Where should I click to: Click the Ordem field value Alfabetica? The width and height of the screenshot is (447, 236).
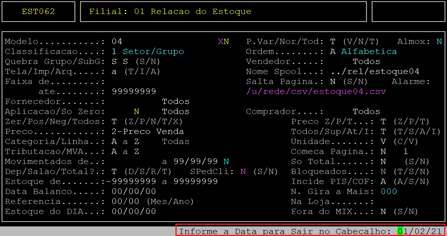coord(368,52)
